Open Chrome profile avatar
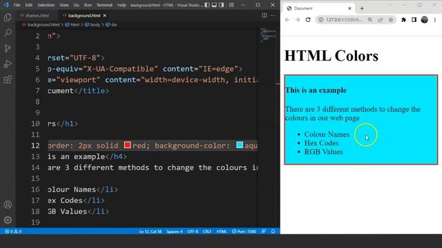Image resolution: width=442 pixels, height=248 pixels. (x=425, y=20)
